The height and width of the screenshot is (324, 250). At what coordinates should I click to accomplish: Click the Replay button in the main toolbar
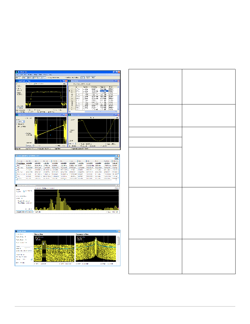tap(88, 77)
